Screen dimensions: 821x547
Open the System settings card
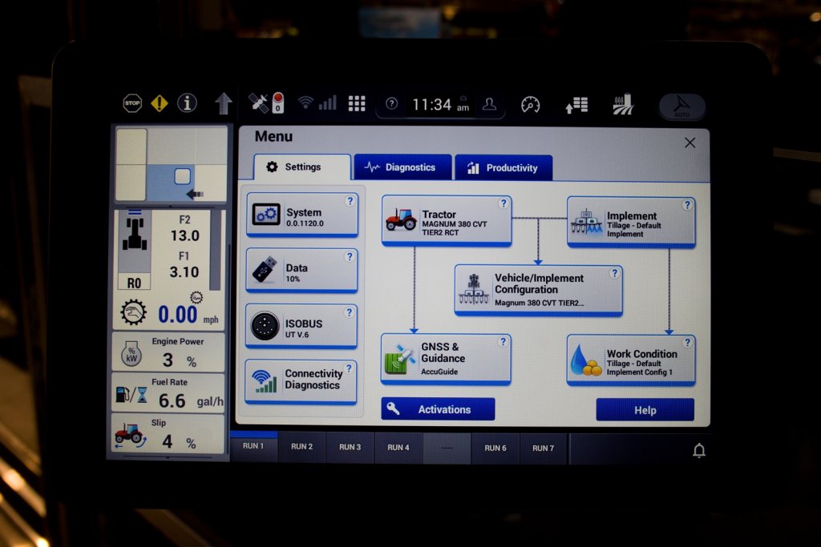[302, 215]
